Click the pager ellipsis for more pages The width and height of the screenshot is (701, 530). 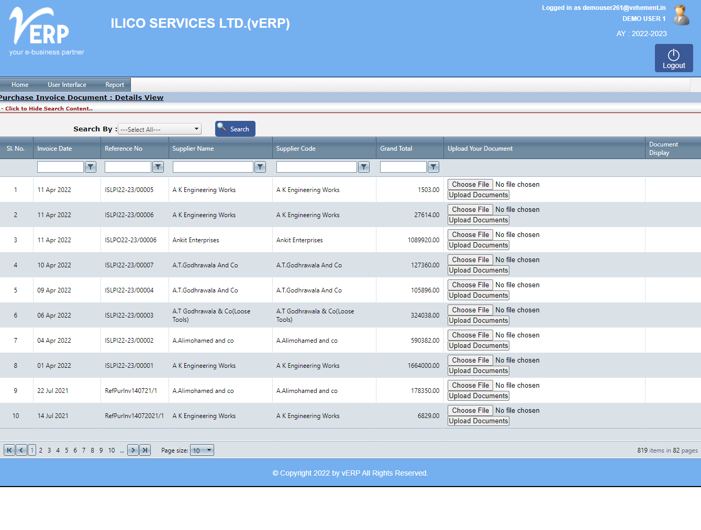122,450
